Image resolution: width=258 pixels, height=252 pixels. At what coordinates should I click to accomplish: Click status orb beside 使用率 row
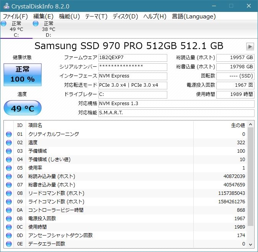pyautogui.click(x=9, y=168)
